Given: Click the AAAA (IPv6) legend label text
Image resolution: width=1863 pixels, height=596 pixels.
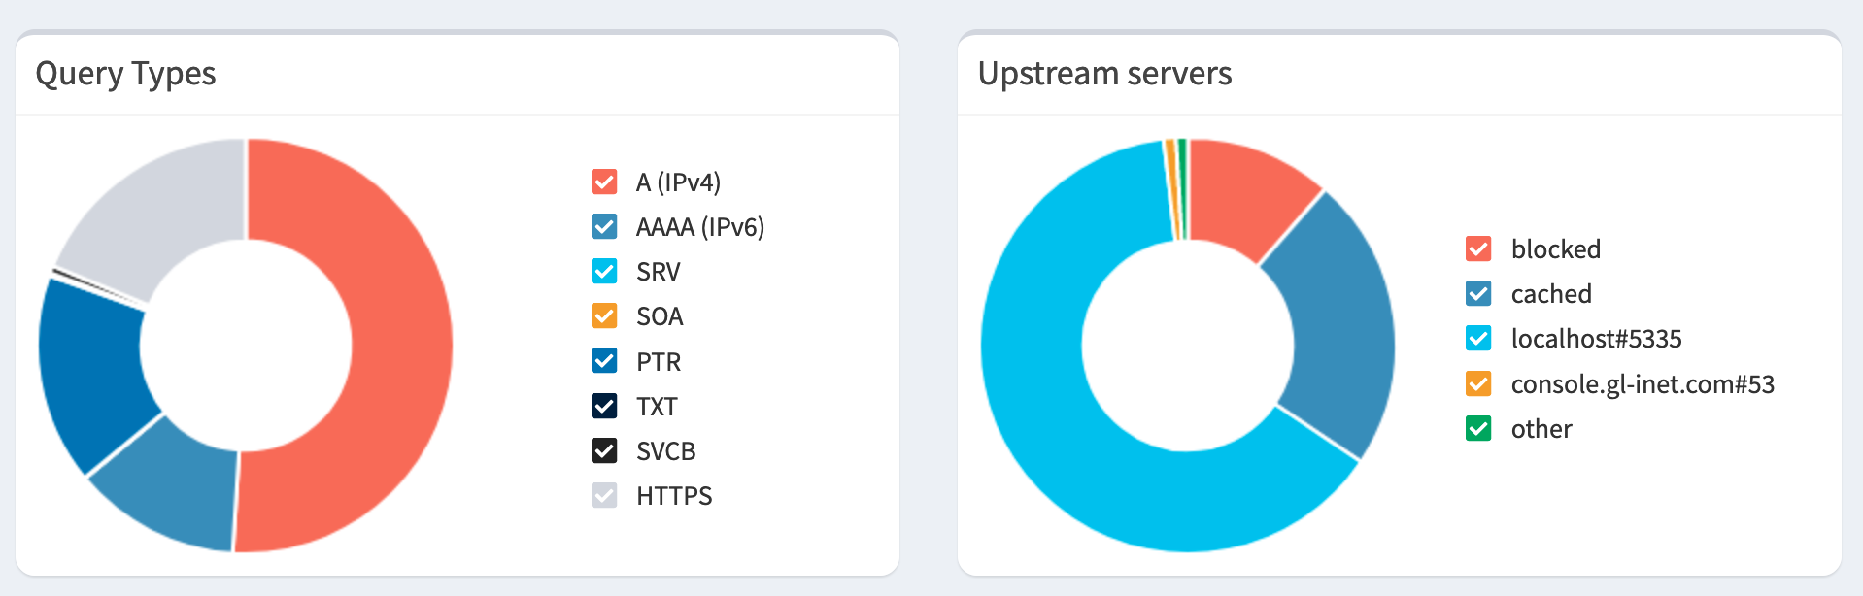Looking at the screenshot, I should [x=699, y=227].
